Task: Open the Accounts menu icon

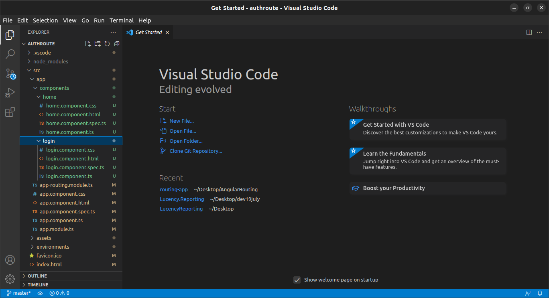Action: 10,260
